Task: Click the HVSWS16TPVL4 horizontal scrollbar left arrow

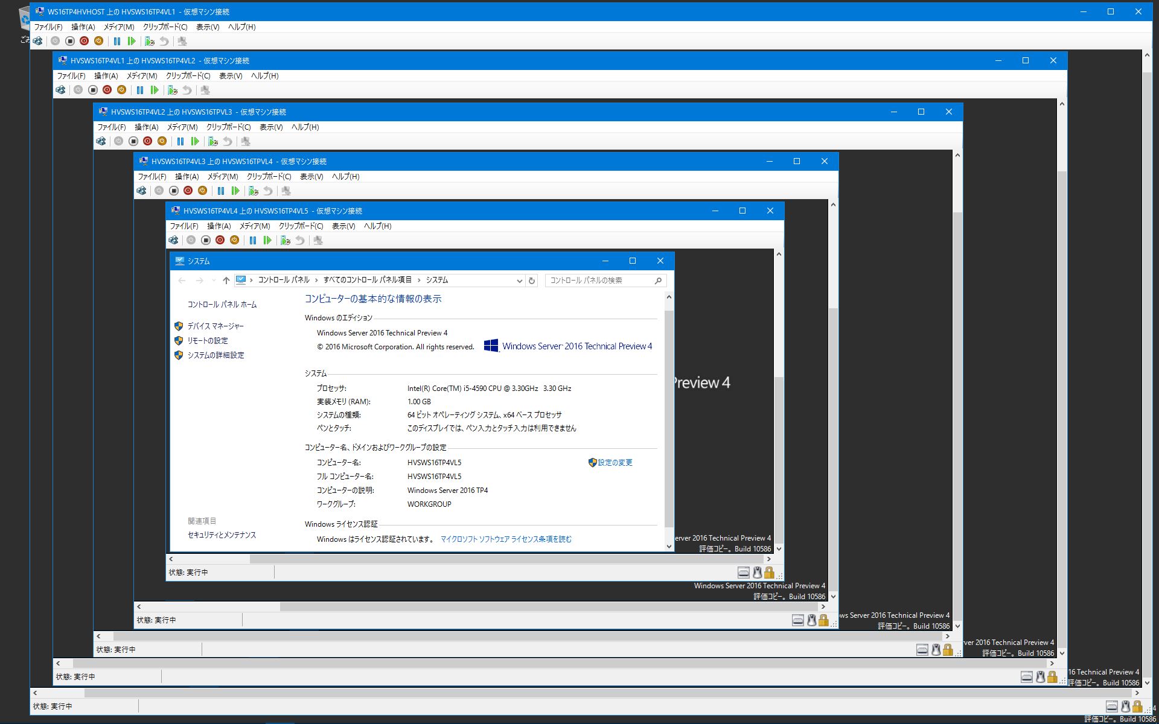Action: [139, 607]
